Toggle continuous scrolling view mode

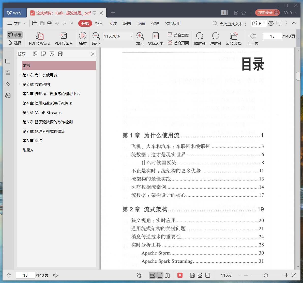tap(152, 275)
